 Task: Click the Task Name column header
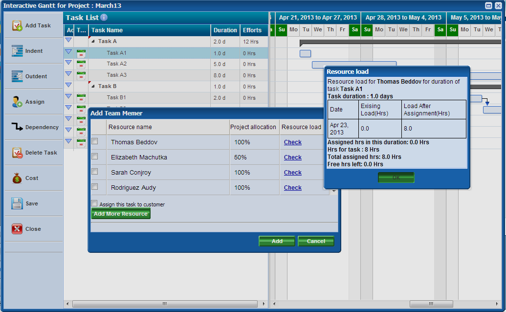[x=107, y=30]
